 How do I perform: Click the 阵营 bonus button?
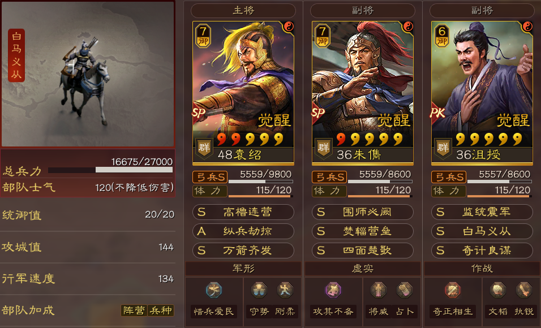click(134, 310)
